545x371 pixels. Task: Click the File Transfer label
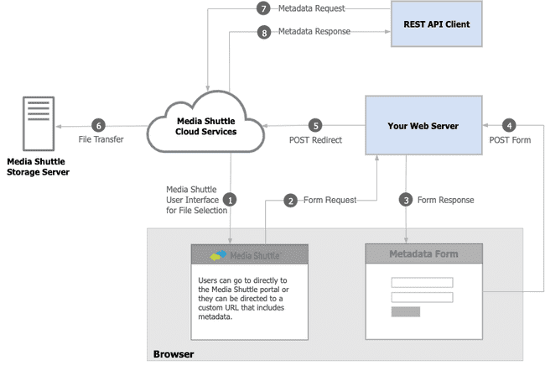(x=101, y=139)
